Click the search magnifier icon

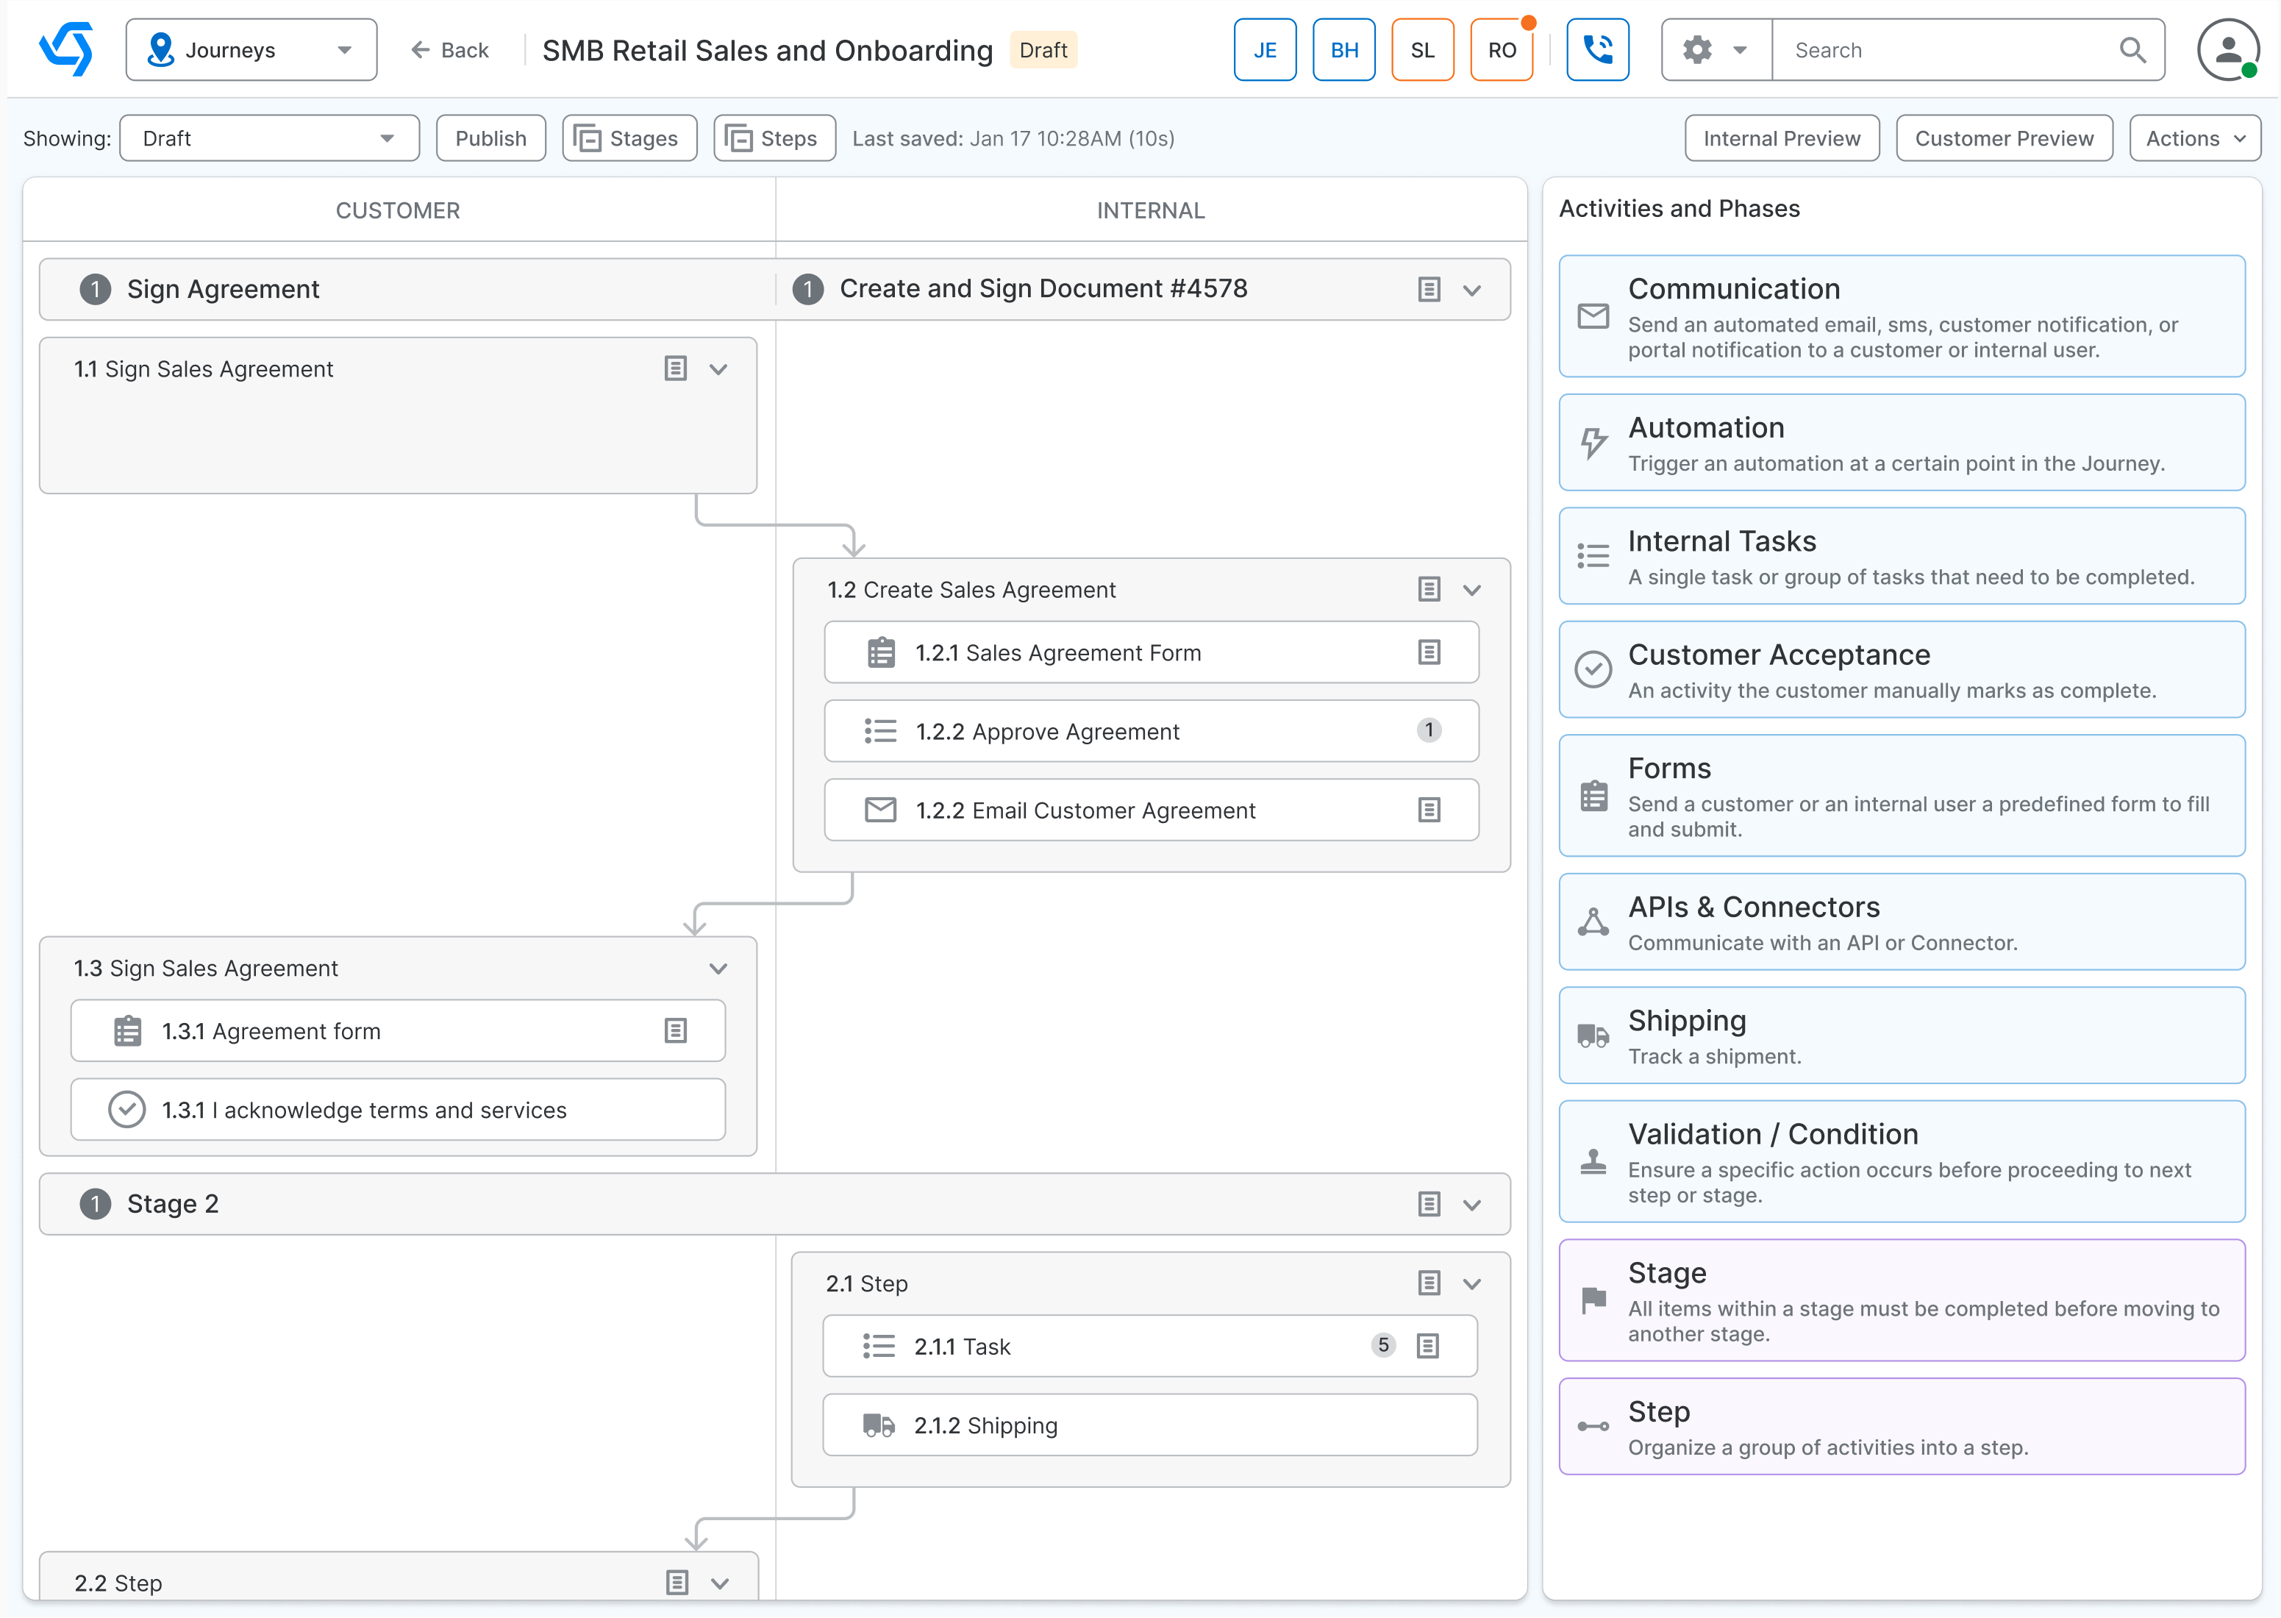[2132, 49]
